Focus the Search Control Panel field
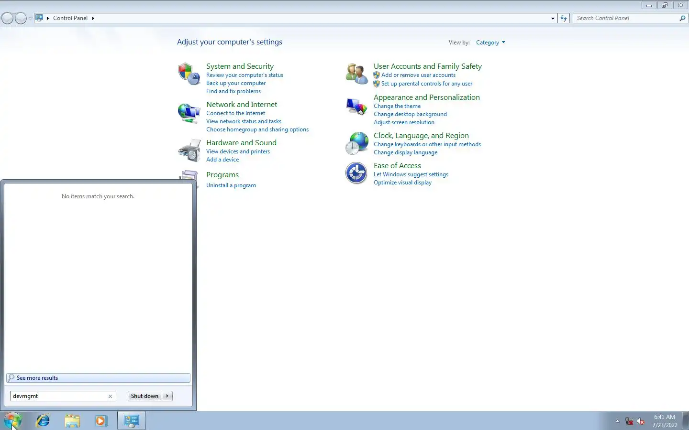This screenshot has width=689, height=430. [630, 18]
